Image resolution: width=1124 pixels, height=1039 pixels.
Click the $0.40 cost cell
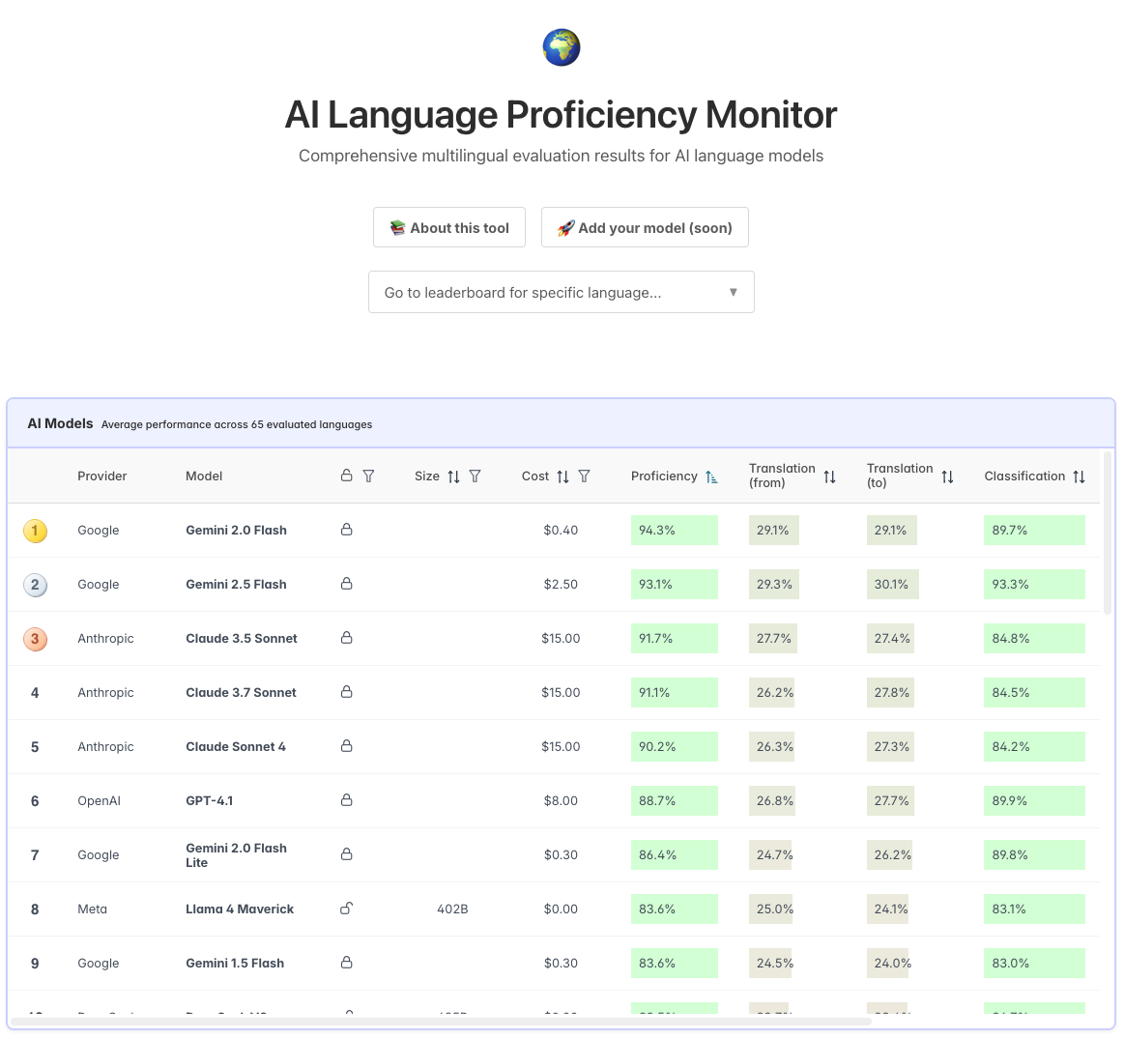[561, 530]
